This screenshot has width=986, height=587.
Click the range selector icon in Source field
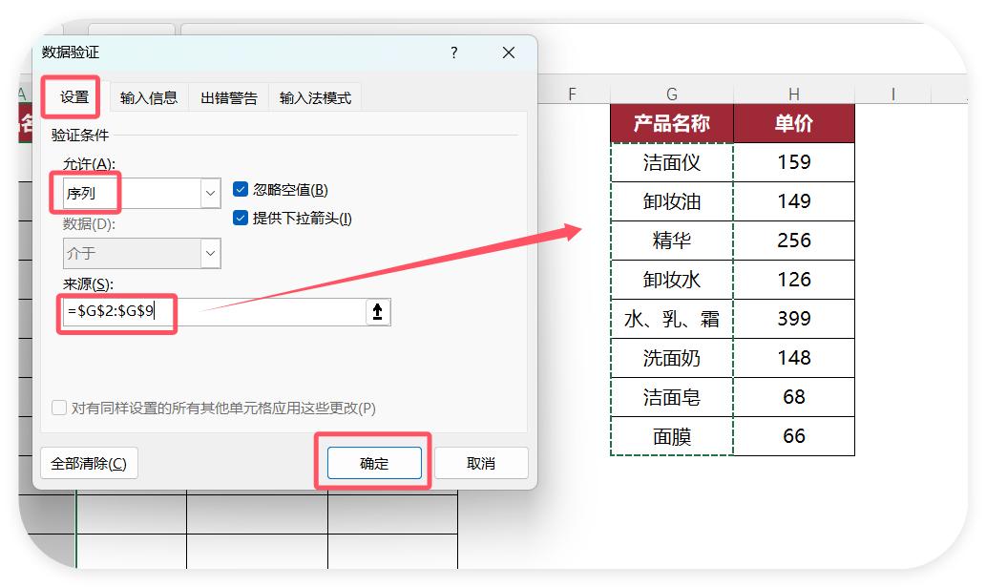377,312
